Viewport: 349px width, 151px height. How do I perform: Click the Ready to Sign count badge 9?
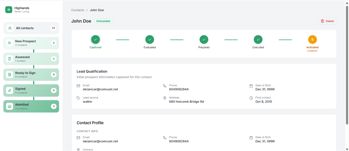[54, 75]
